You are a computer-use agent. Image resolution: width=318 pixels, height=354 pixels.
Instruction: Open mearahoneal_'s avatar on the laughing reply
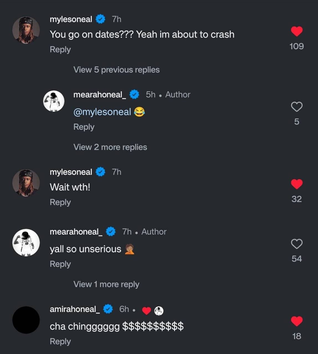[54, 101]
